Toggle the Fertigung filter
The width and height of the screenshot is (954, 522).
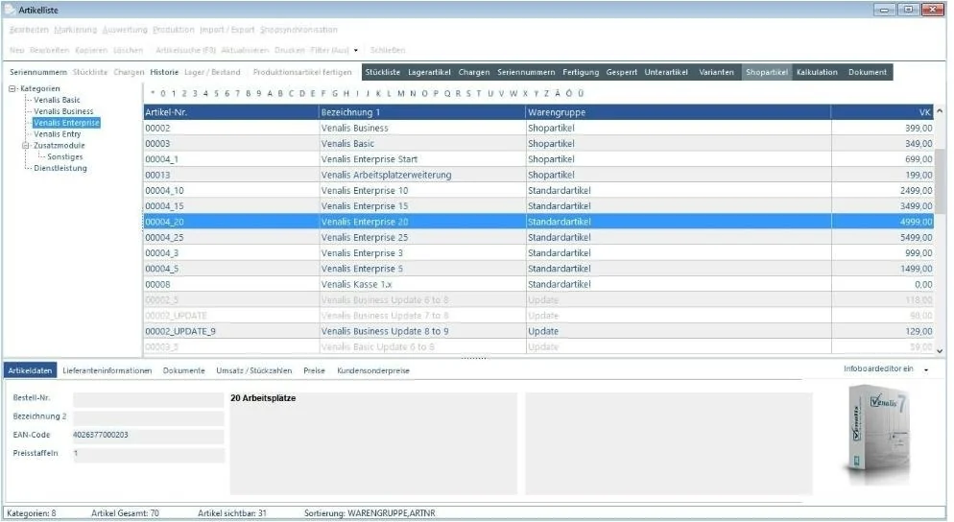click(581, 72)
